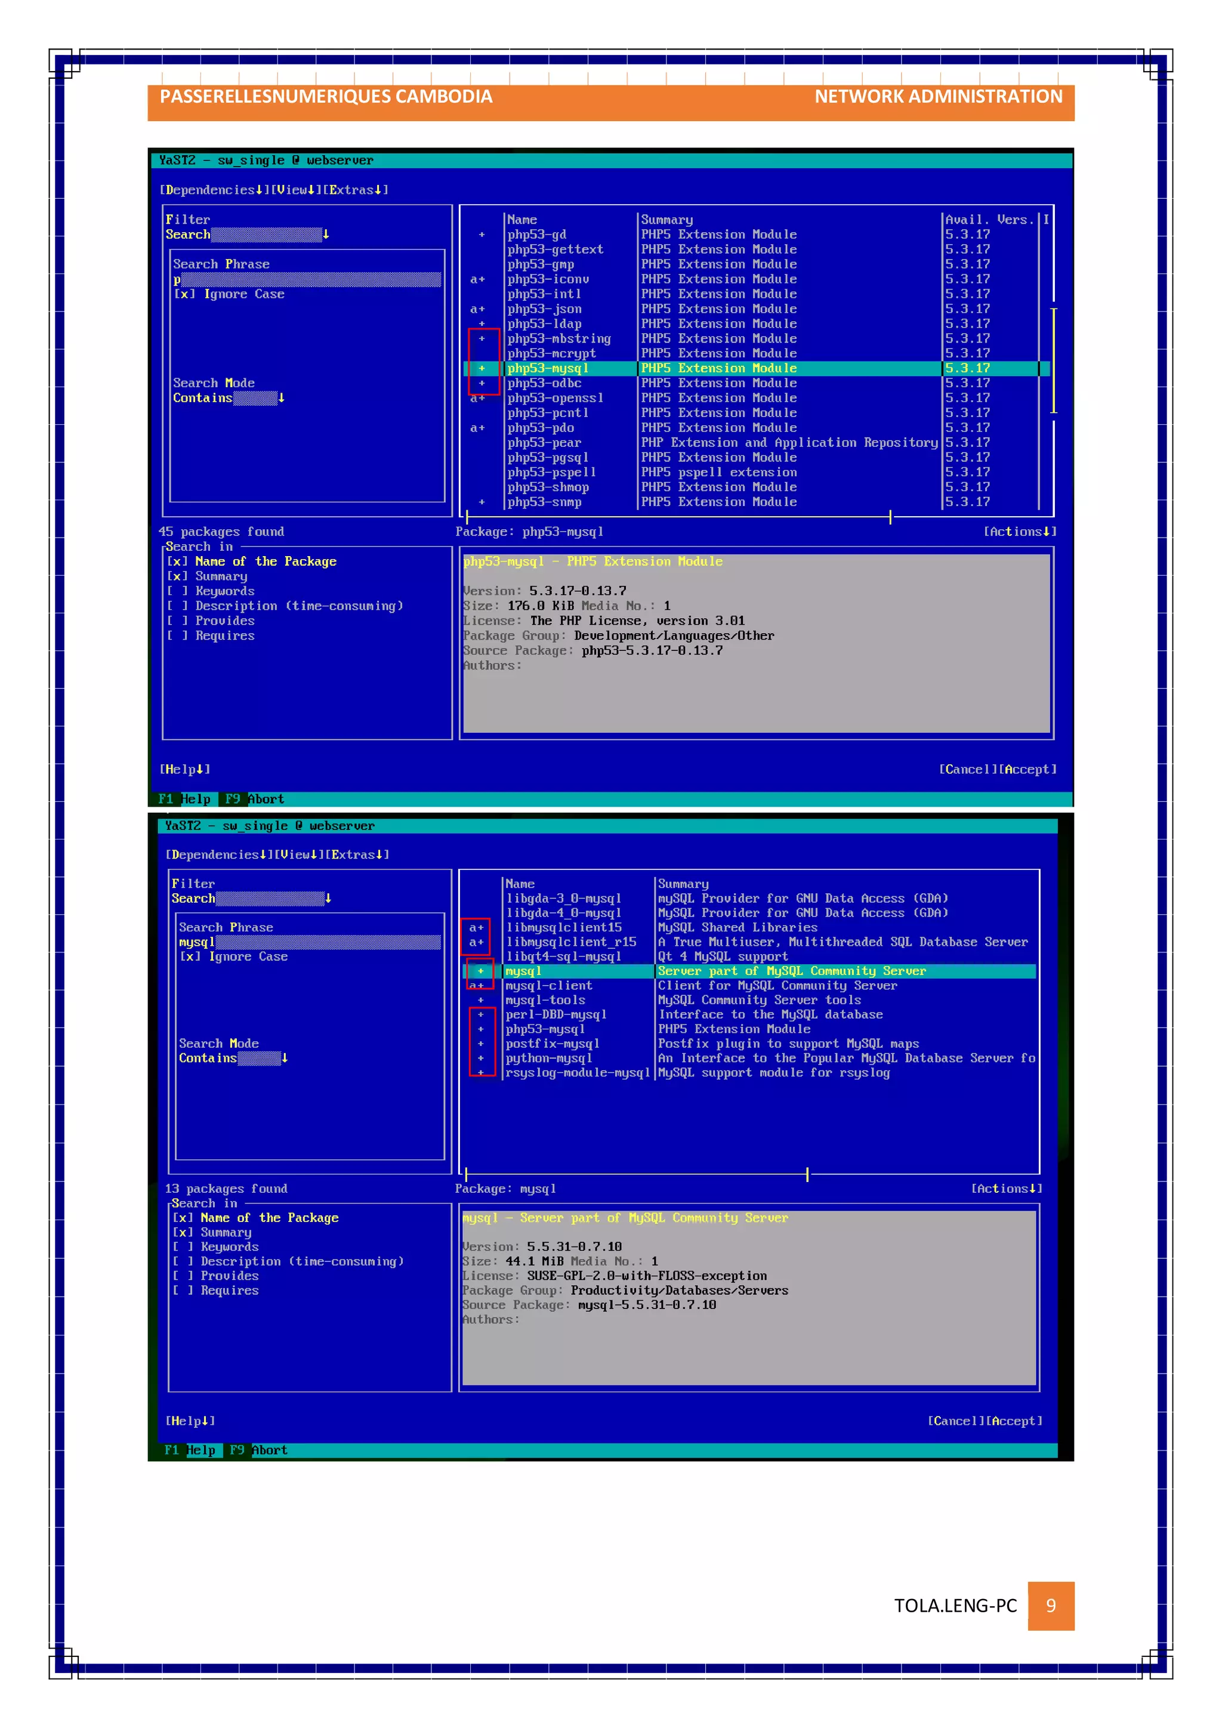Check Keywords under '45 packages found'

(x=178, y=591)
